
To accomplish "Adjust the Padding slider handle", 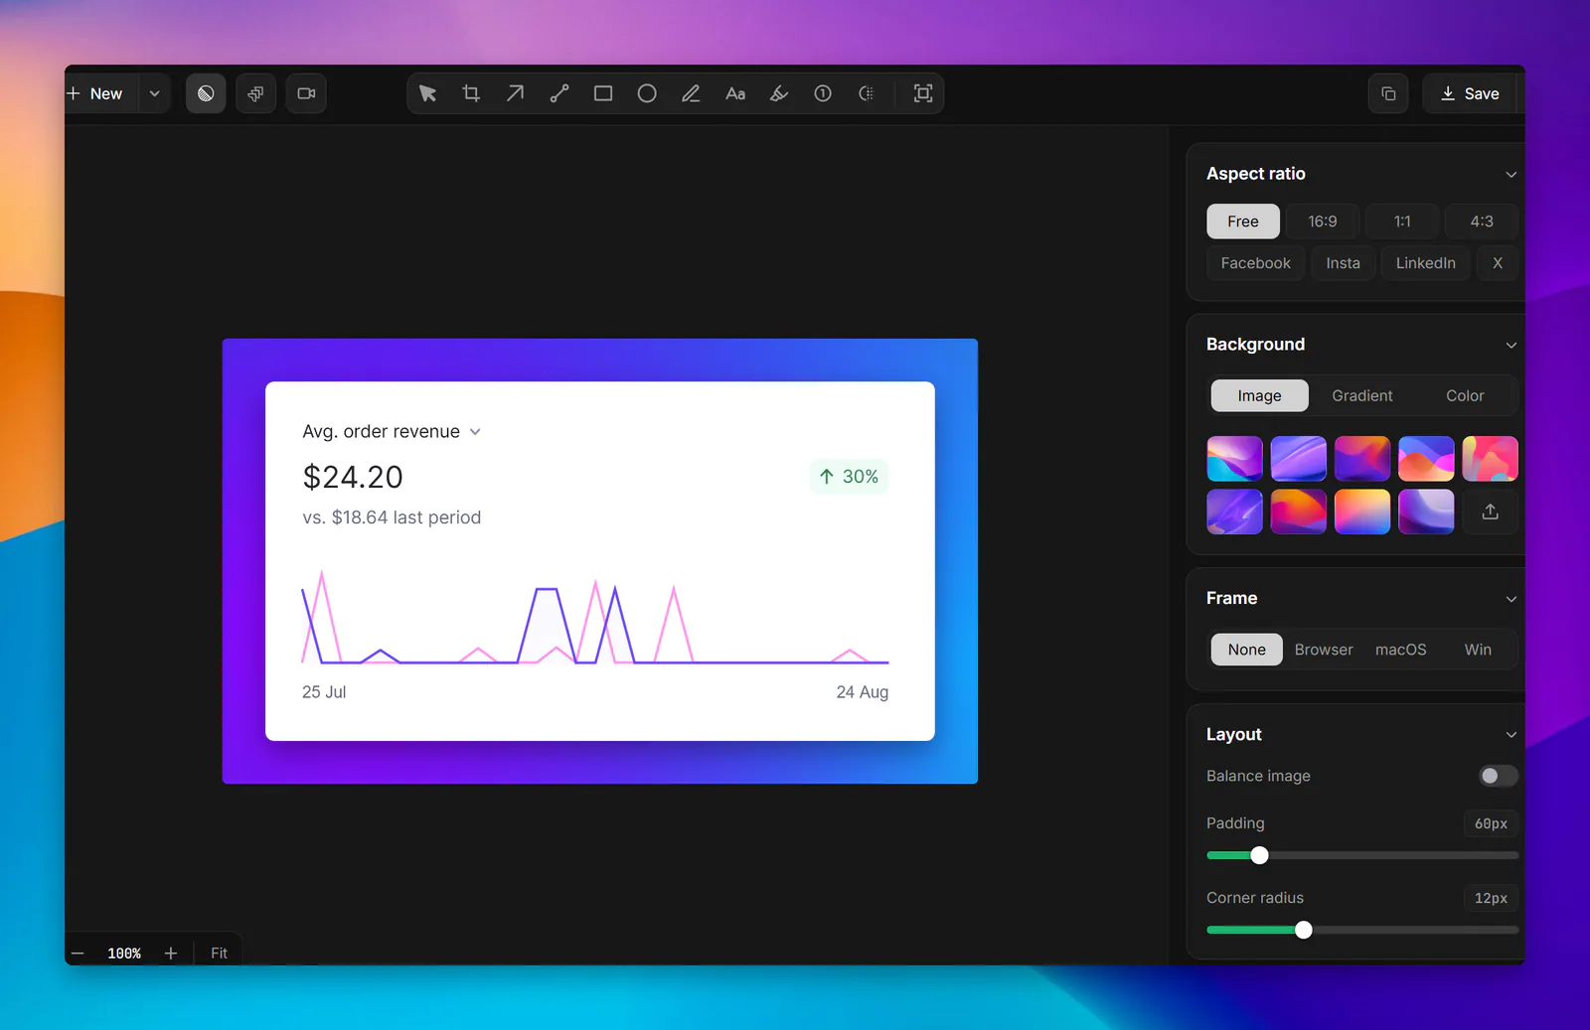I will pos(1259,855).
